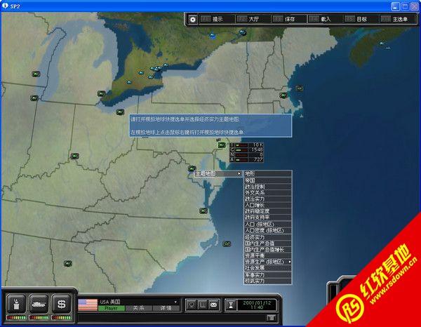This screenshot has height=327, width=421.
Task: Choose 国内生产总值 GDP entry
Action: [268, 243]
